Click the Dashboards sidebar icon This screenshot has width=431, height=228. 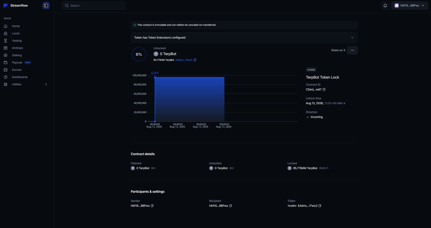(x=5, y=77)
